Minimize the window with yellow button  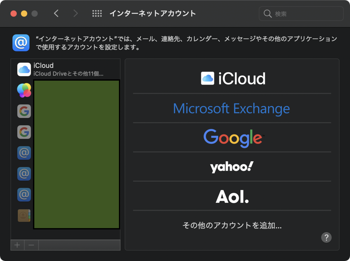(24, 14)
